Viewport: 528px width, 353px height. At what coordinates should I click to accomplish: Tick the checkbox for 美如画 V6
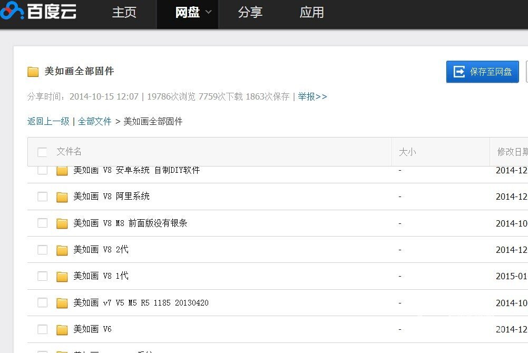click(x=43, y=329)
